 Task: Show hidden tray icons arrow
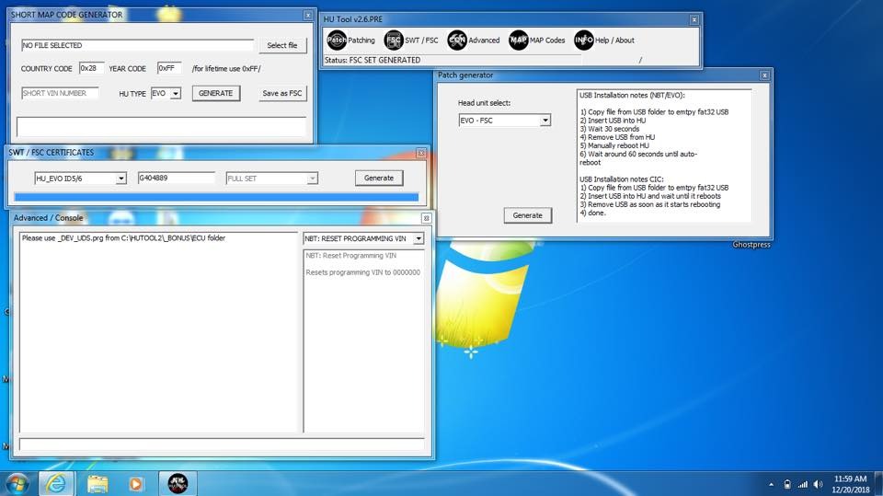[771, 484]
